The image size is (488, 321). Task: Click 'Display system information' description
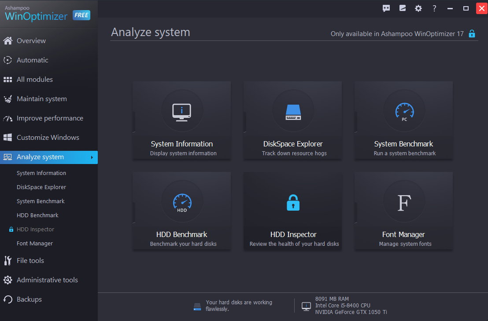tap(183, 153)
